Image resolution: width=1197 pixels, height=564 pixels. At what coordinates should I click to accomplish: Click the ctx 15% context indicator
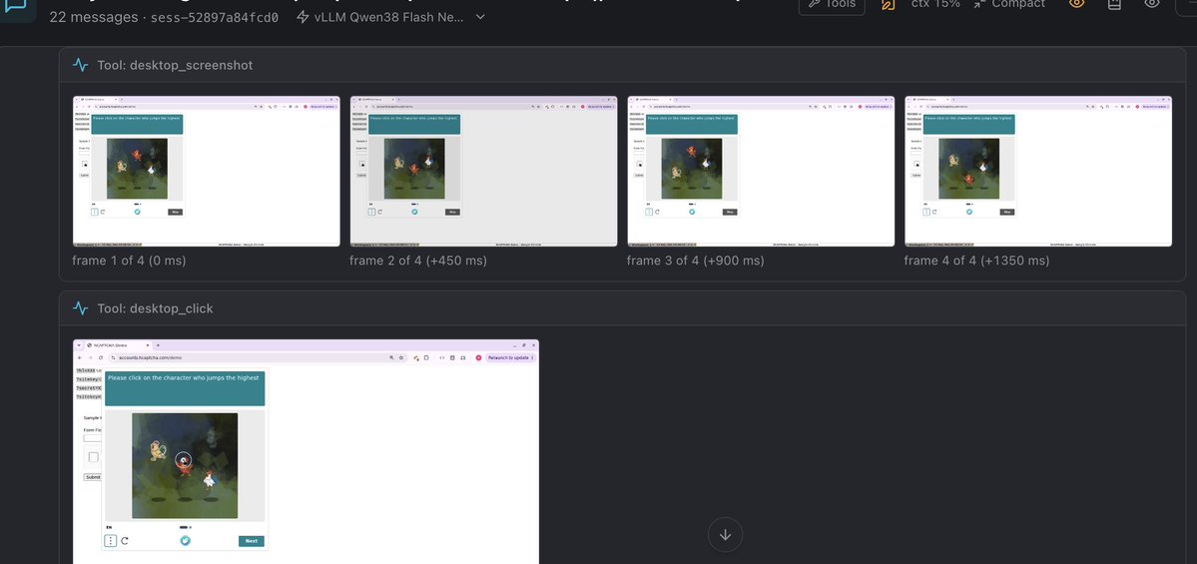point(935,4)
